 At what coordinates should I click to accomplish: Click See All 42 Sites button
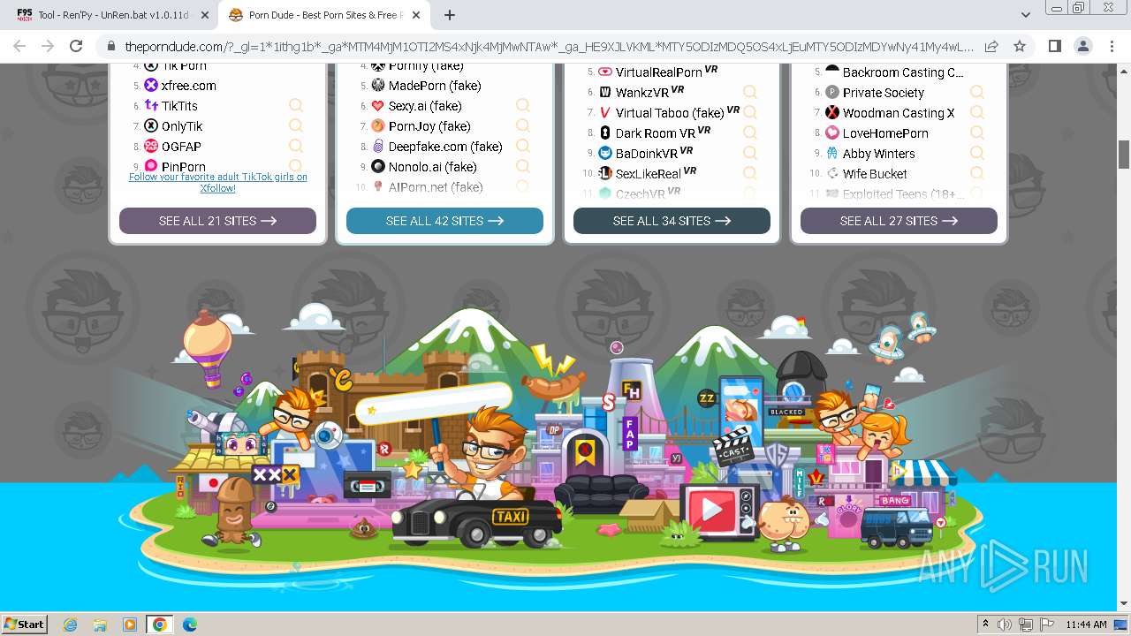coord(444,221)
